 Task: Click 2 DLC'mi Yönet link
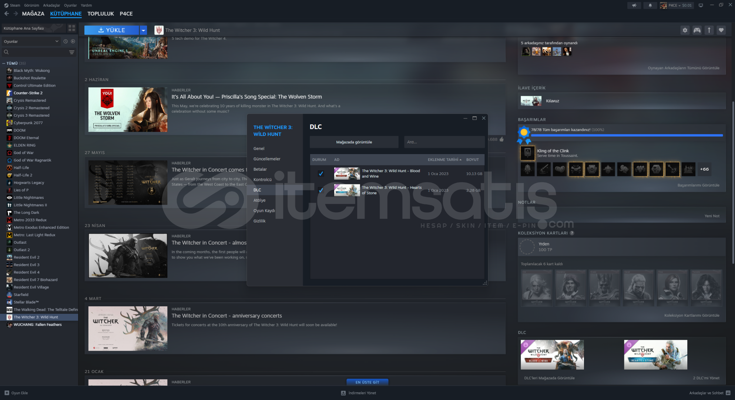click(706, 378)
